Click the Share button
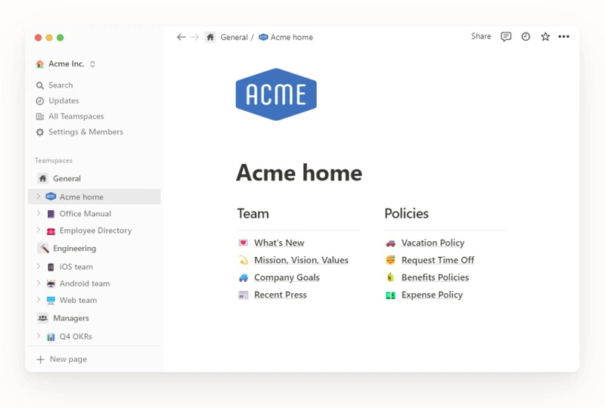This screenshot has height=408, width=605. [x=481, y=36]
